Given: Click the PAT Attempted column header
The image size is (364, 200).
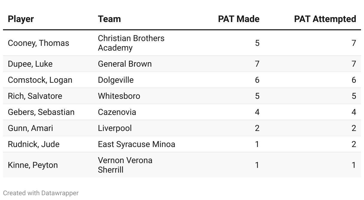Looking at the screenshot, I should coord(325,19).
